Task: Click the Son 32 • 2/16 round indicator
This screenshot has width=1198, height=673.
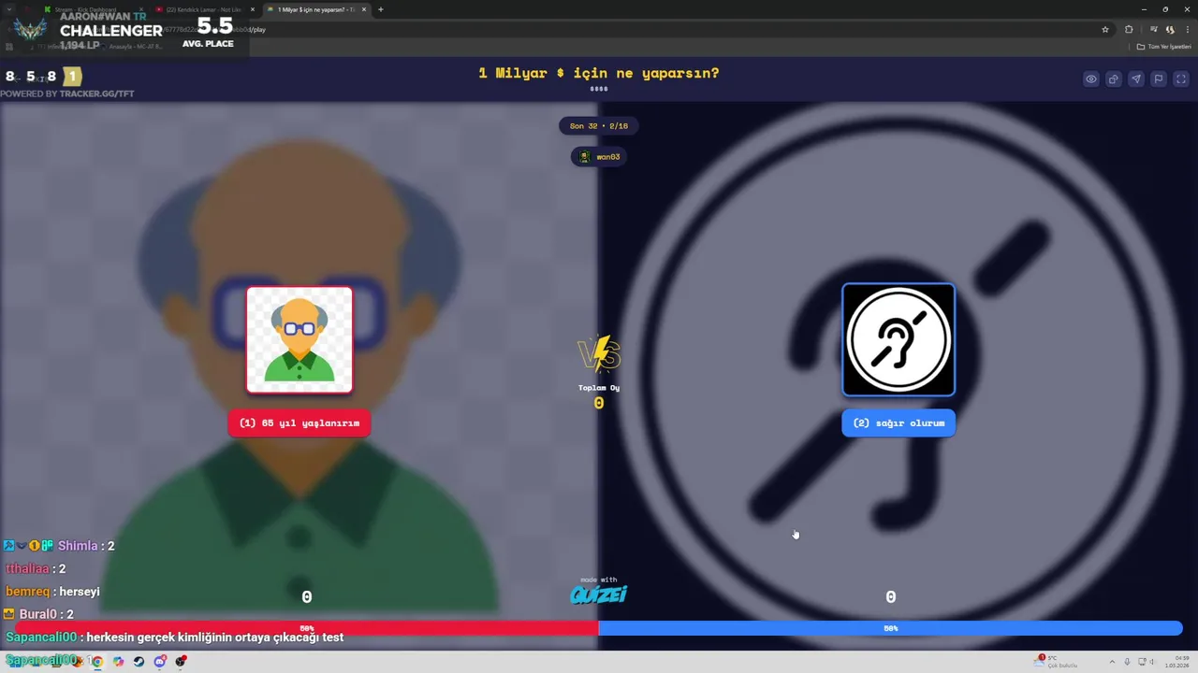Action: point(599,126)
